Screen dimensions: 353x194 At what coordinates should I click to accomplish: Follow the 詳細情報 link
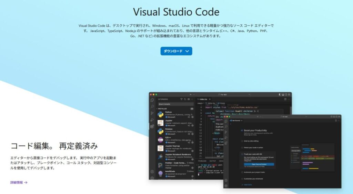pos(19,182)
